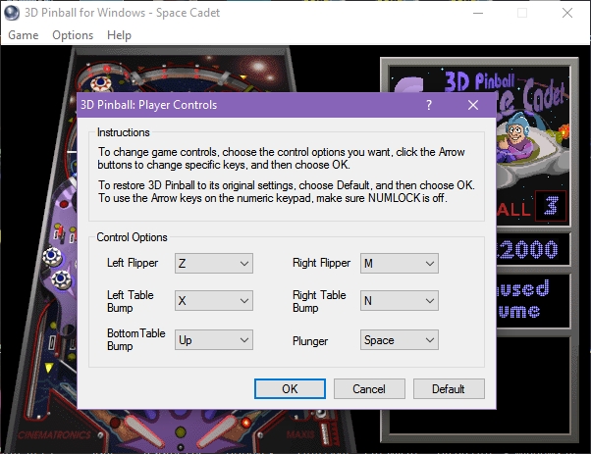Confirm settings with the OK button
591x454 pixels.
(290, 389)
